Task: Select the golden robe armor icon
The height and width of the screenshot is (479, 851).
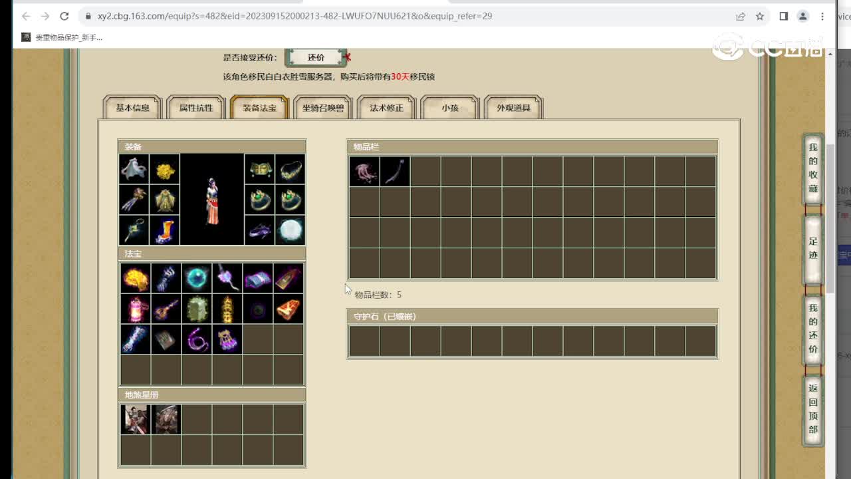Action: (x=164, y=200)
